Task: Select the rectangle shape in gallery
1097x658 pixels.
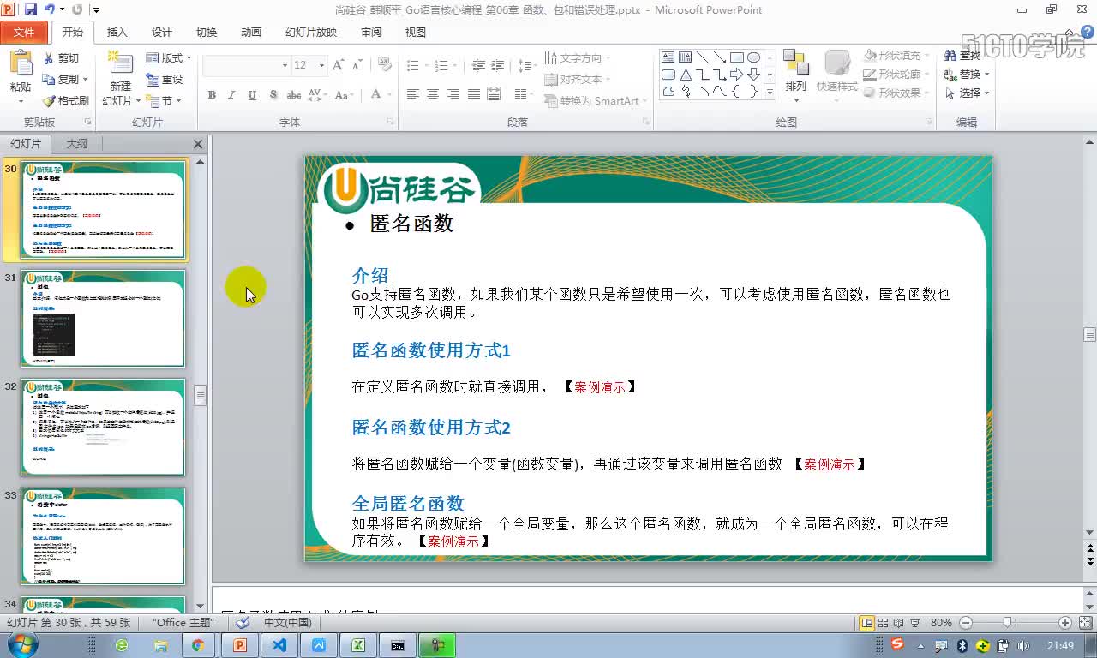Action: point(736,57)
